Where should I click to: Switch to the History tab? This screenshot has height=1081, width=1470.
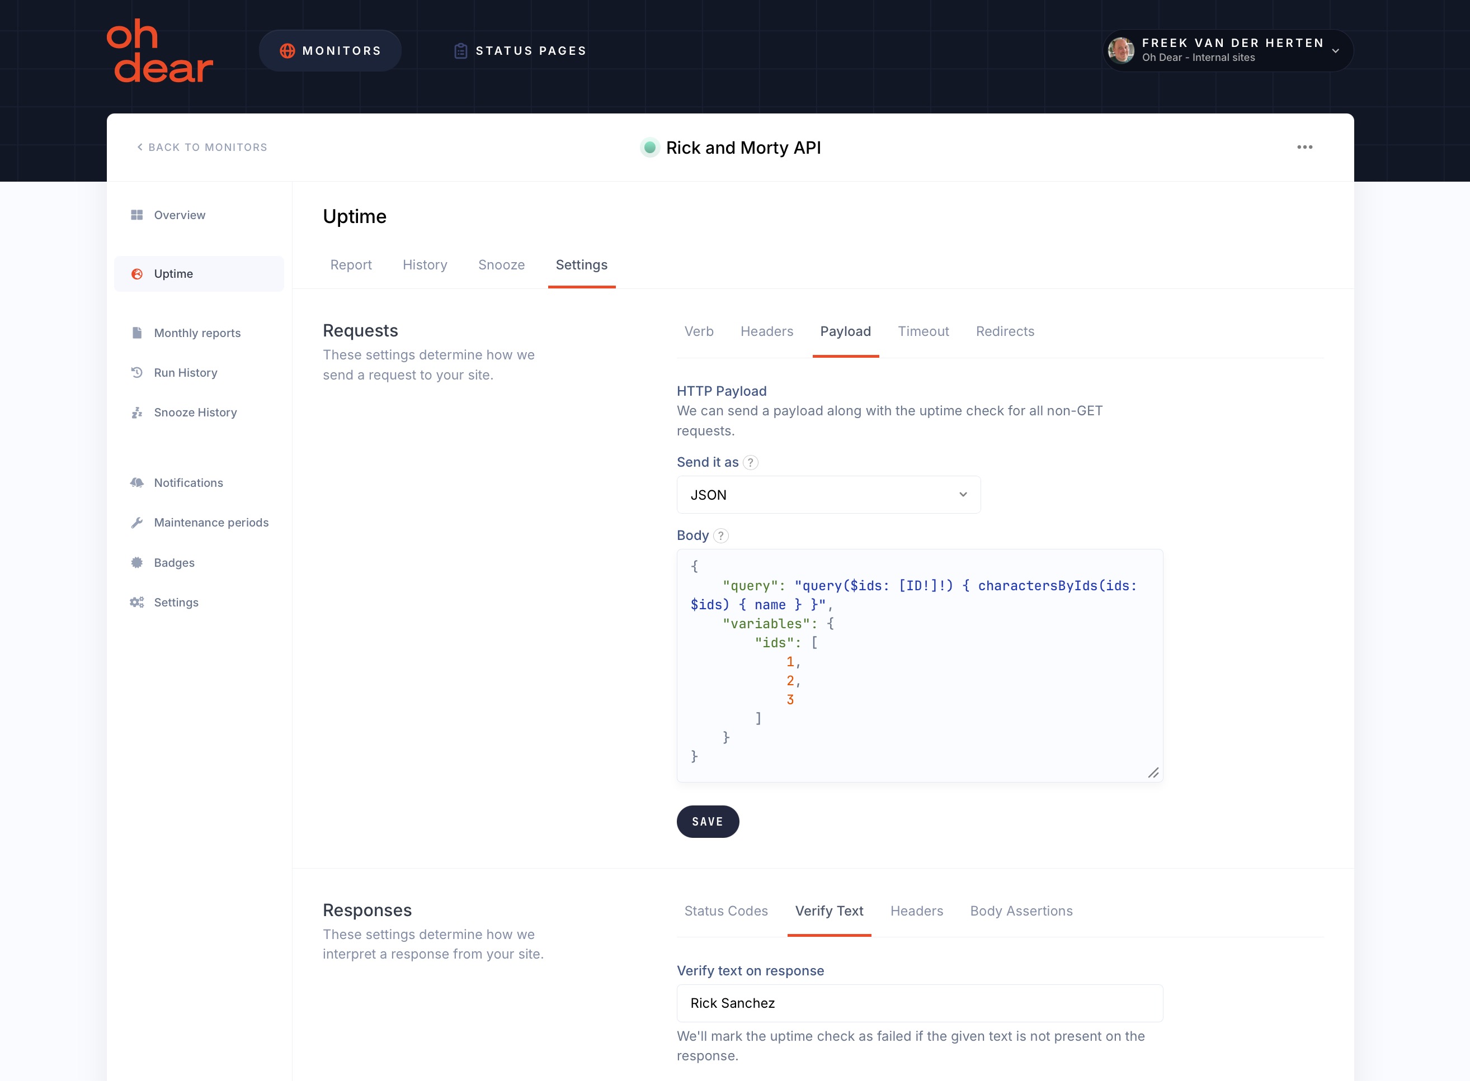coord(425,265)
